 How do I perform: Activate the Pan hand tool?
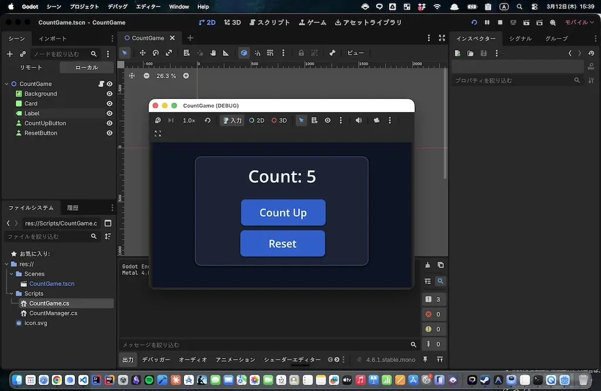point(213,53)
